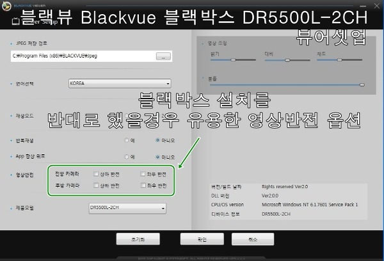Enable 좌우 반전 for 전방 카메라
The image size is (384, 261).
(x=143, y=174)
